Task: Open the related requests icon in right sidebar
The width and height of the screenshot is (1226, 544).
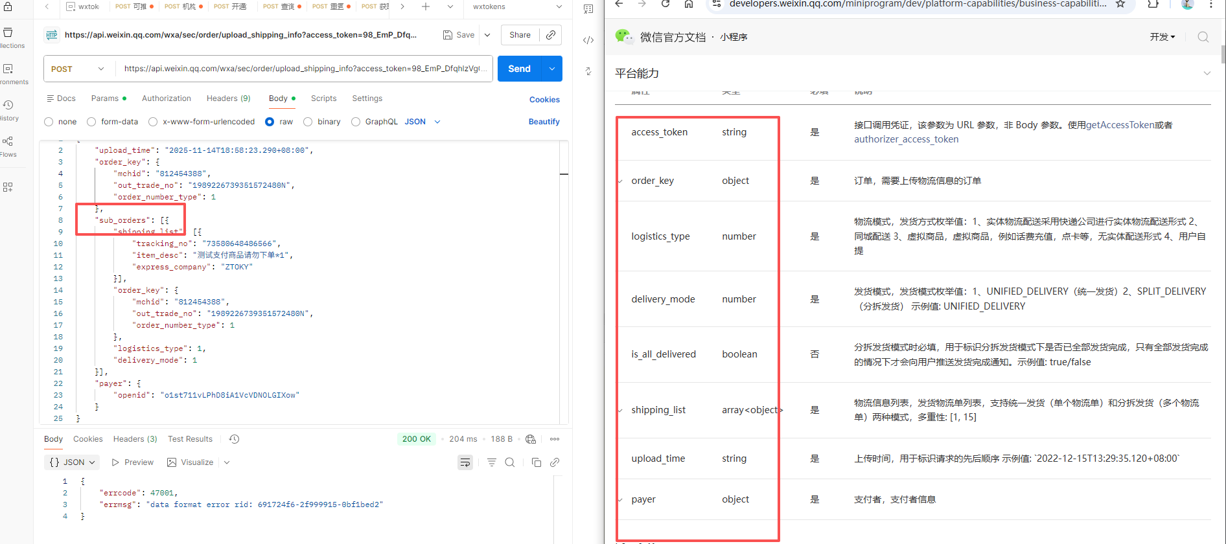Action: pyautogui.click(x=588, y=71)
